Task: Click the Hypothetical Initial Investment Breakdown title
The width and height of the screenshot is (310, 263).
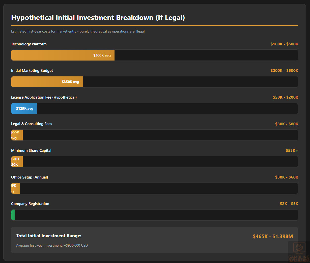Action: 98,18
